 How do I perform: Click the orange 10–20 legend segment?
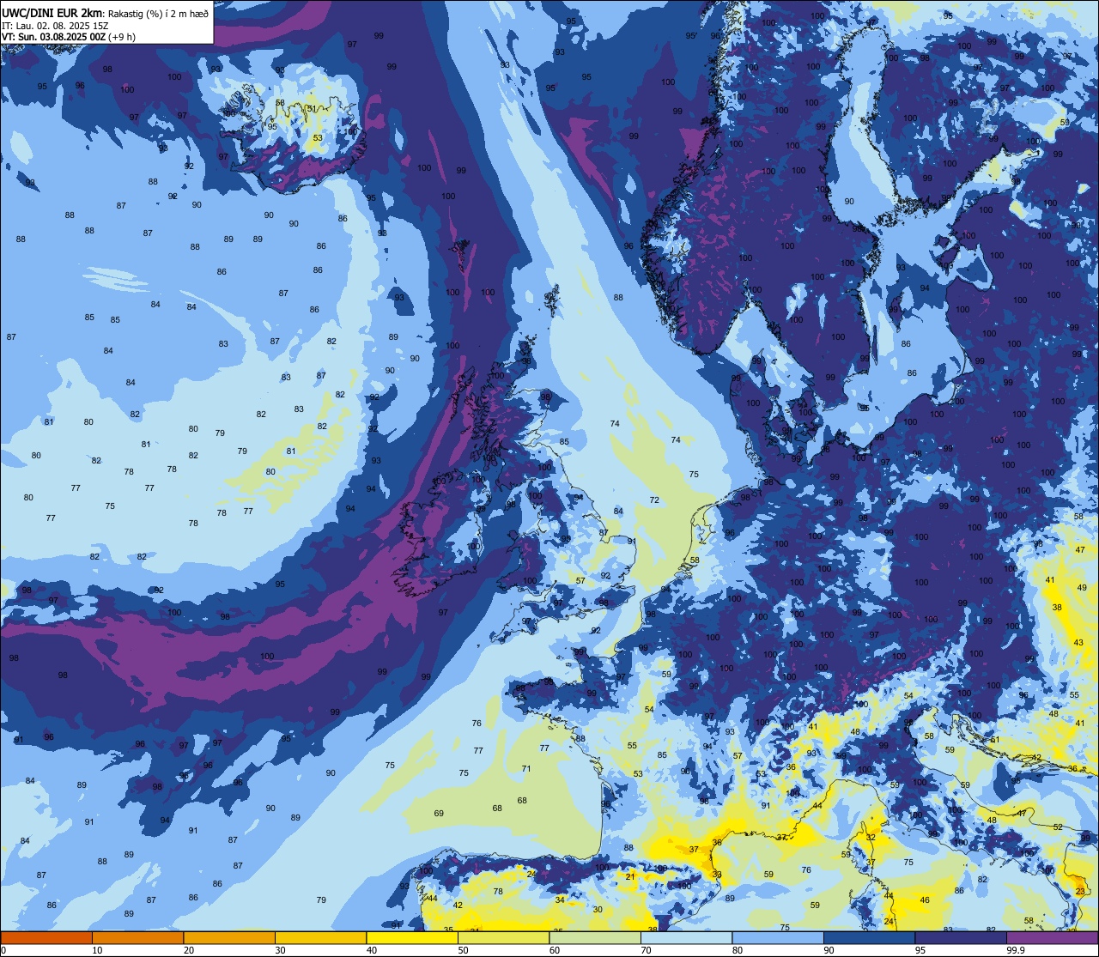click(x=137, y=937)
